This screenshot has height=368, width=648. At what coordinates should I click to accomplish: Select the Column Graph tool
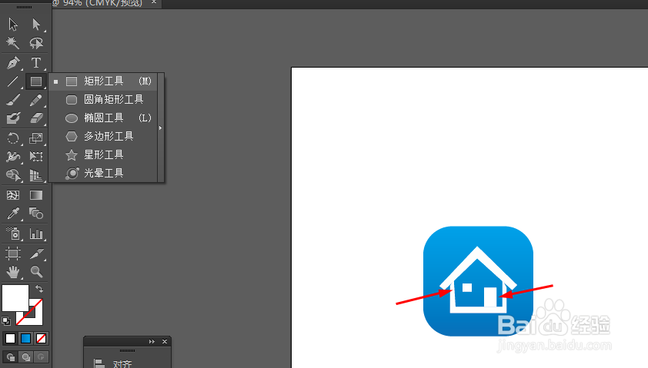click(x=36, y=234)
